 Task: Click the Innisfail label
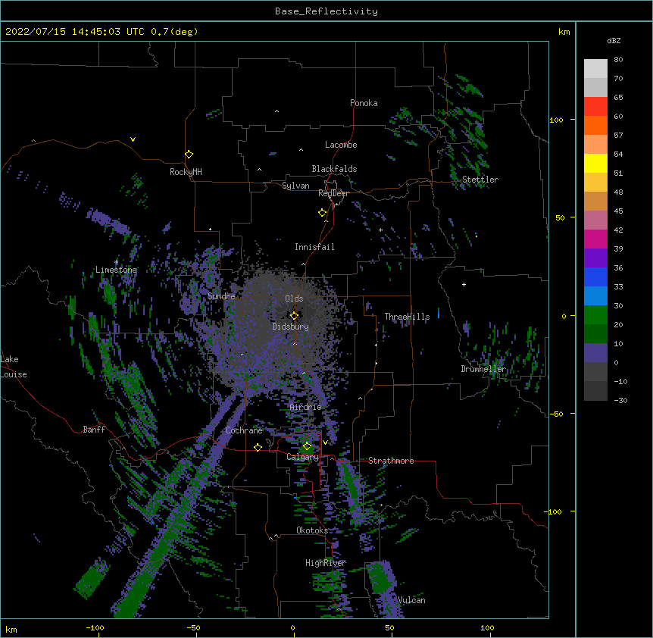[x=314, y=247]
